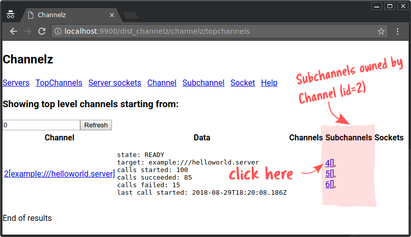The width and height of the screenshot is (411, 237).
Task: Click the browser back arrow
Action: (14, 31)
